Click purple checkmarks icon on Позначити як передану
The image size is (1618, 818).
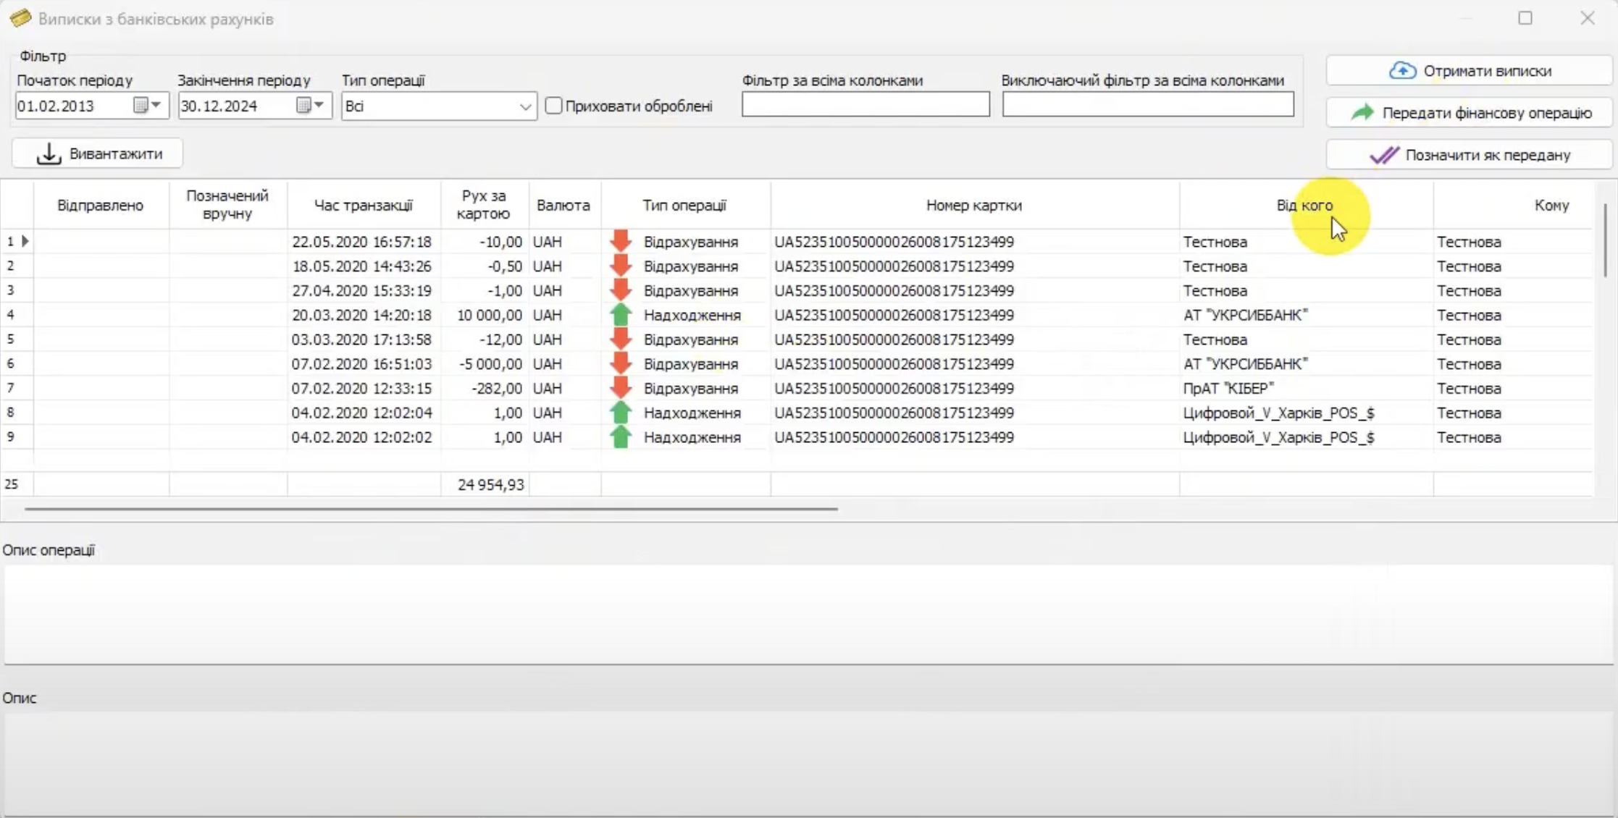(x=1384, y=155)
